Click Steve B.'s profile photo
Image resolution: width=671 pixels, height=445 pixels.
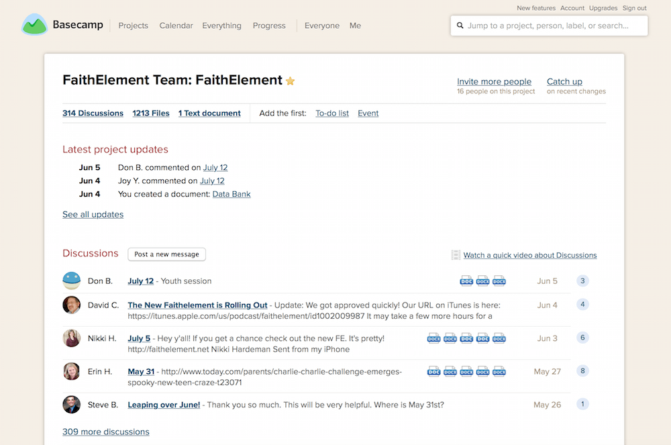tap(72, 404)
